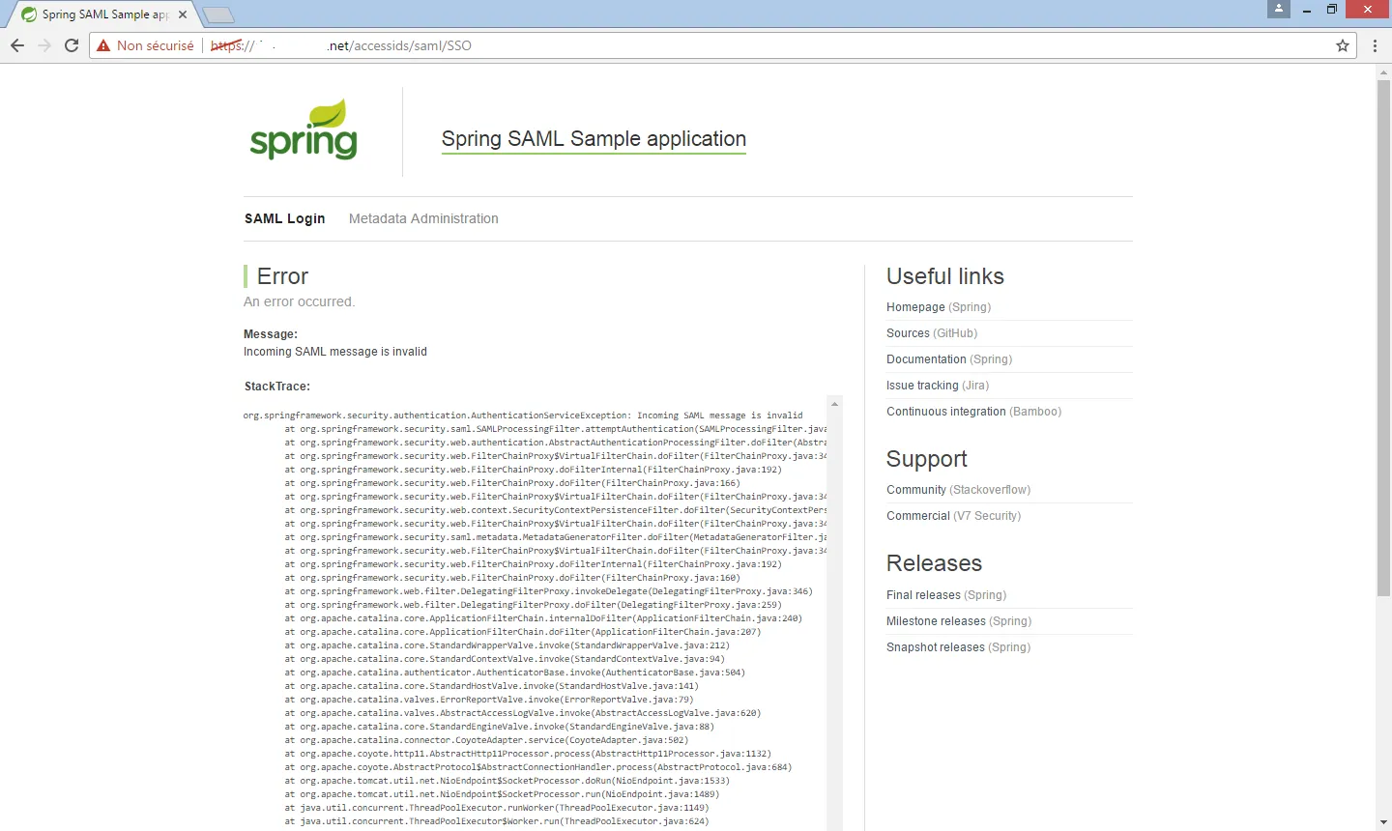Click the Spring SAML Sample tab favicon
The image size is (1392, 831).
click(x=29, y=14)
